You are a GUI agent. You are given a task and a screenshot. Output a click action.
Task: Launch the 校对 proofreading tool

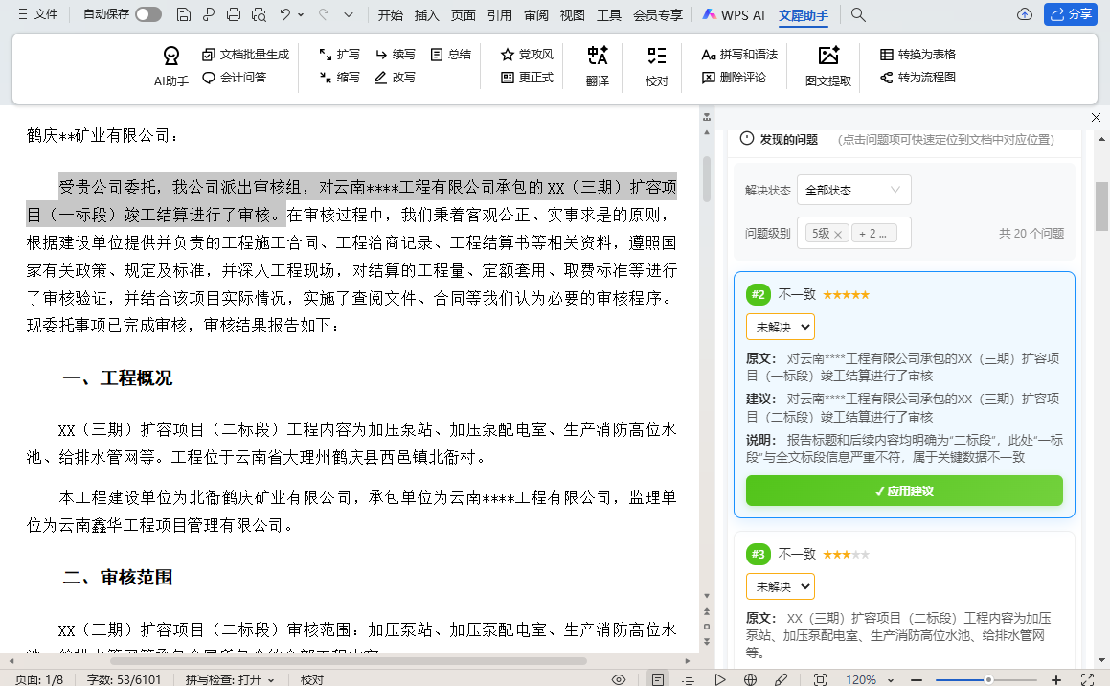[655, 68]
